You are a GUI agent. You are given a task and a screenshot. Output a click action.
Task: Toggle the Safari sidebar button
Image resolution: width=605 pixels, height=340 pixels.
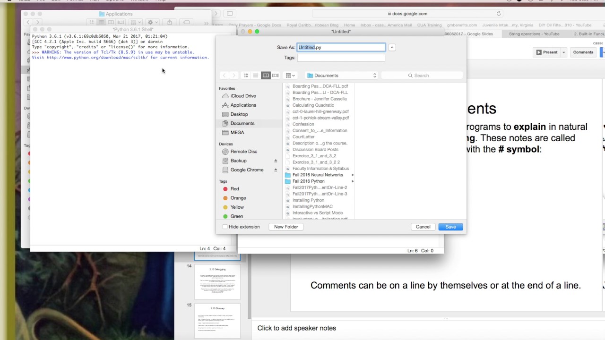pos(230,14)
